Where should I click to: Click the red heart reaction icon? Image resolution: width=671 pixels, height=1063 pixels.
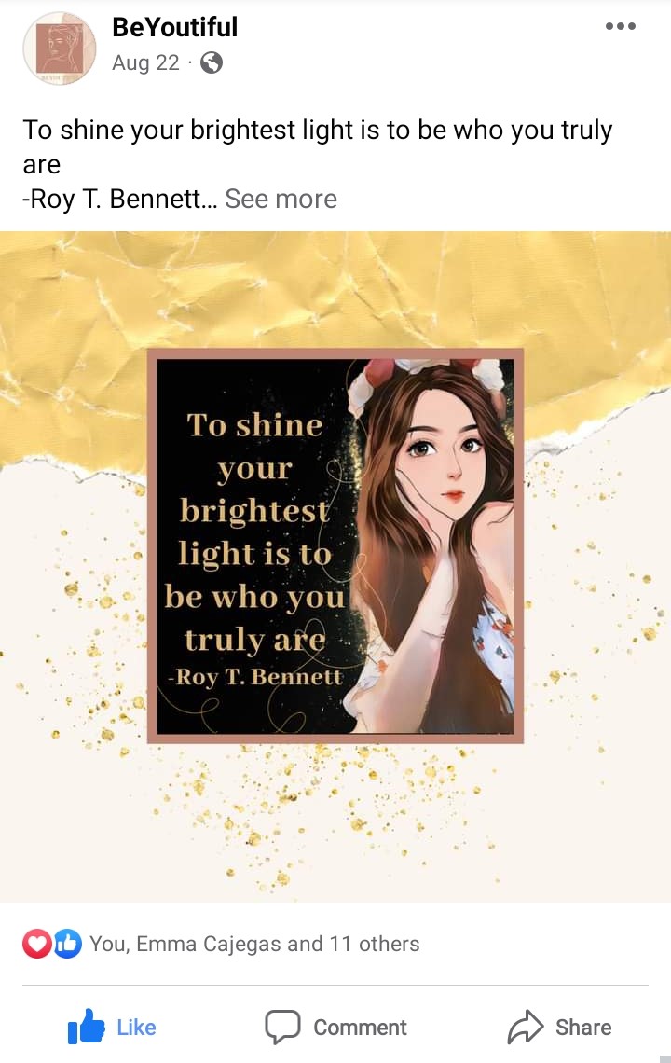tap(36, 944)
